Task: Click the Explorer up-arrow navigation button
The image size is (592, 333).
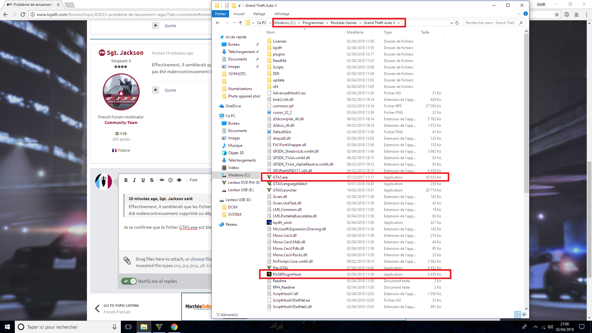Action: [240, 23]
